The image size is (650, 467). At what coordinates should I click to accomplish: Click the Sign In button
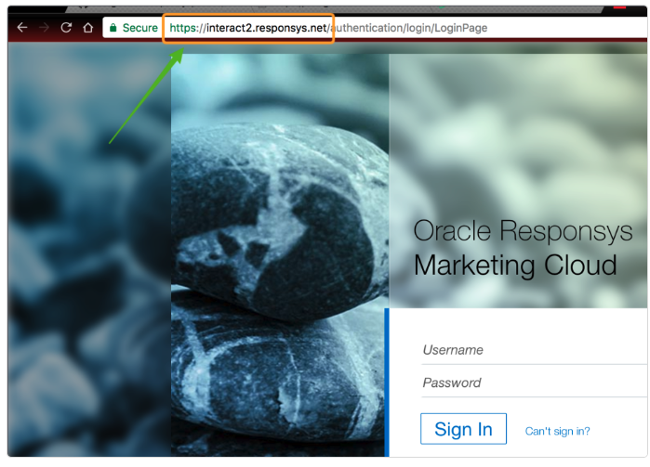pyautogui.click(x=463, y=429)
